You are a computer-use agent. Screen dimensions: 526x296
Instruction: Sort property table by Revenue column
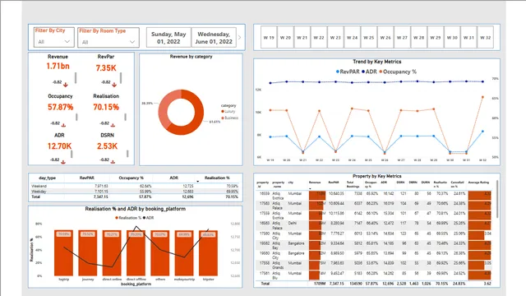pos(315,183)
